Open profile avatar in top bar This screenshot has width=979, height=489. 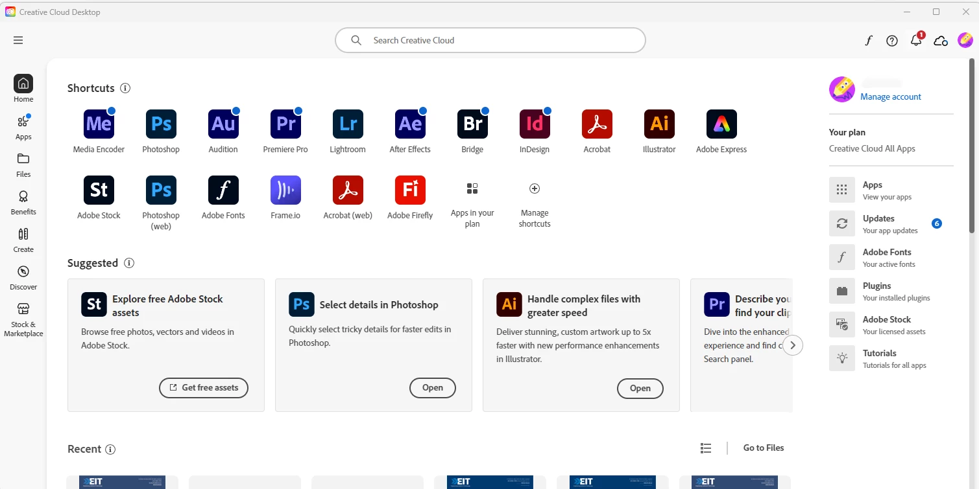pyautogui.click(x=965, y=40)
